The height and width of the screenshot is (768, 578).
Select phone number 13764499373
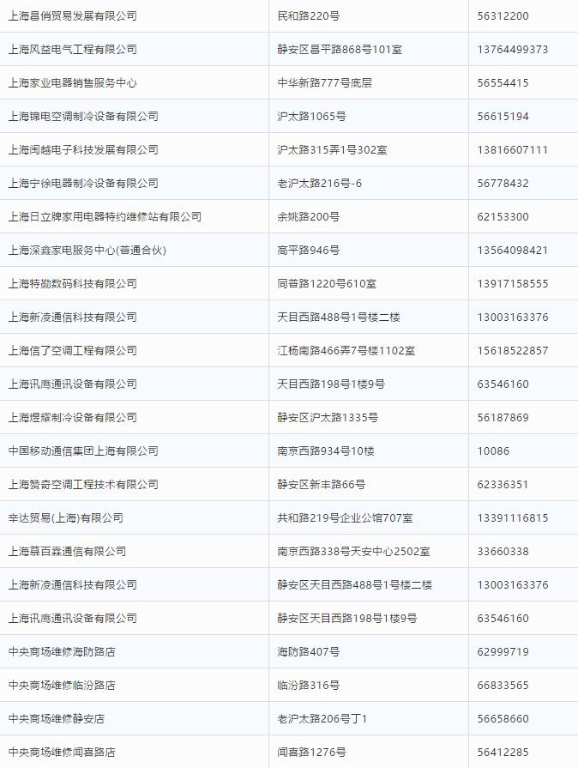(513, 50)
